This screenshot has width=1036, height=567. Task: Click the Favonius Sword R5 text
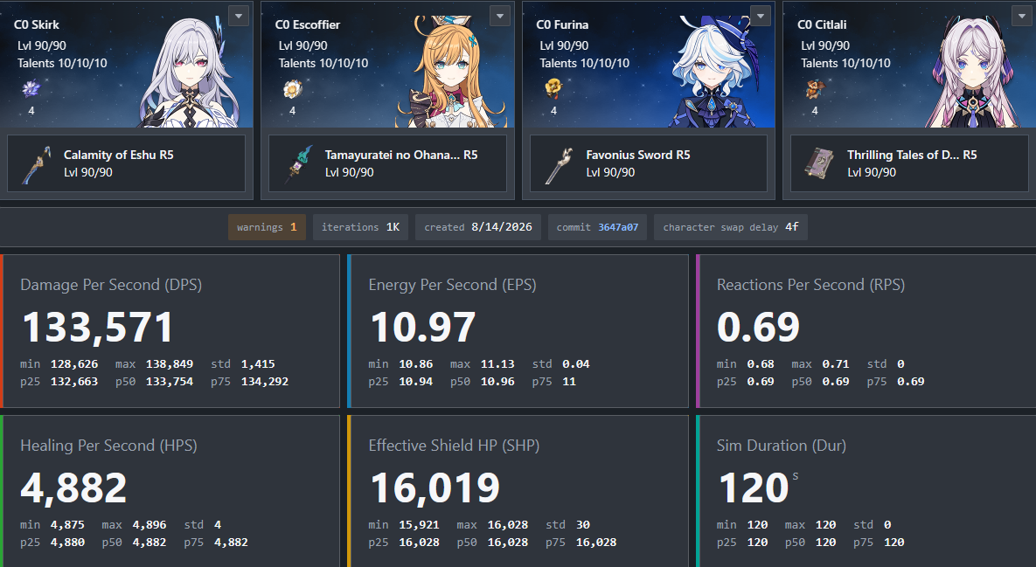pyautogui.click(x=638, y=156)
